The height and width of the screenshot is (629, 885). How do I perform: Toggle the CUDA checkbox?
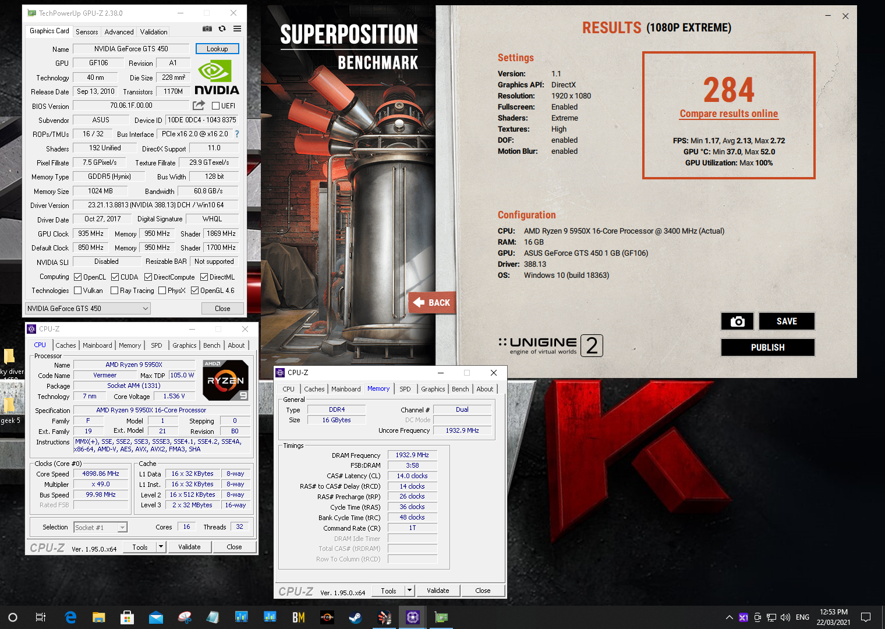115,277
